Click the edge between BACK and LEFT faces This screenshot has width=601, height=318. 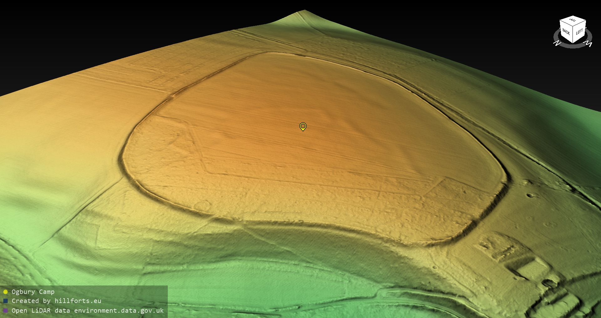573,34
